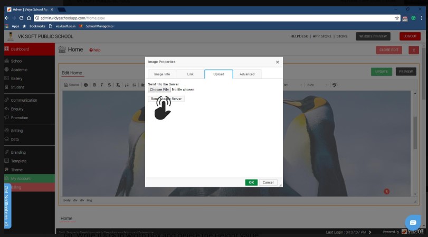Open the Link tab in Image Properties
The width and height of the screenshot is (428, 237).
point(191,74)
